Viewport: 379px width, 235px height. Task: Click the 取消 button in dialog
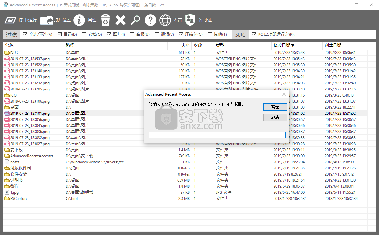point(275,117)
